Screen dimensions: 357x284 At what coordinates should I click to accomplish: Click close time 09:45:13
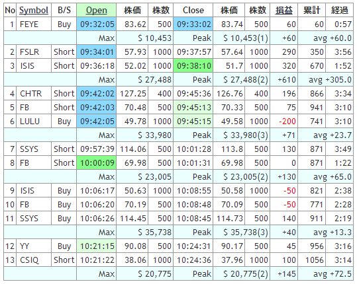point(193,108)
